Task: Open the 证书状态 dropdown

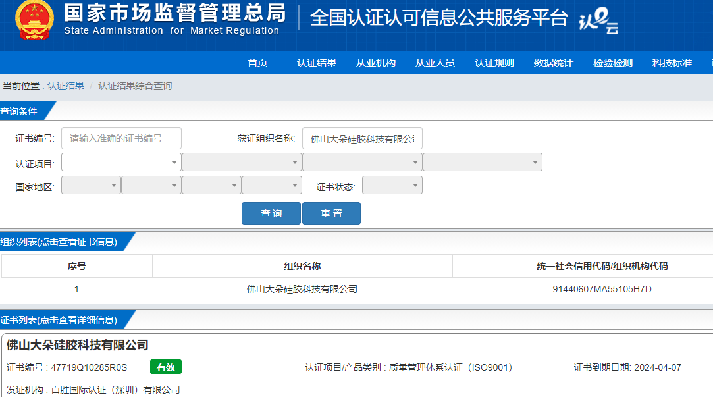Action: [x=392, y=186]
